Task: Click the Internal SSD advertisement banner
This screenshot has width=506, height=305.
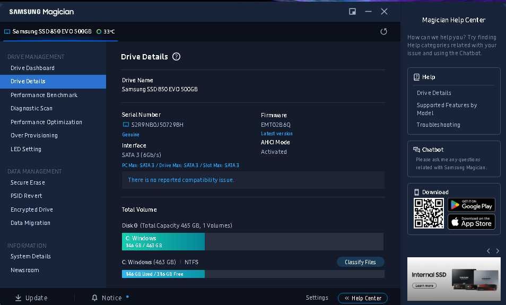Action: pos(453,279)
